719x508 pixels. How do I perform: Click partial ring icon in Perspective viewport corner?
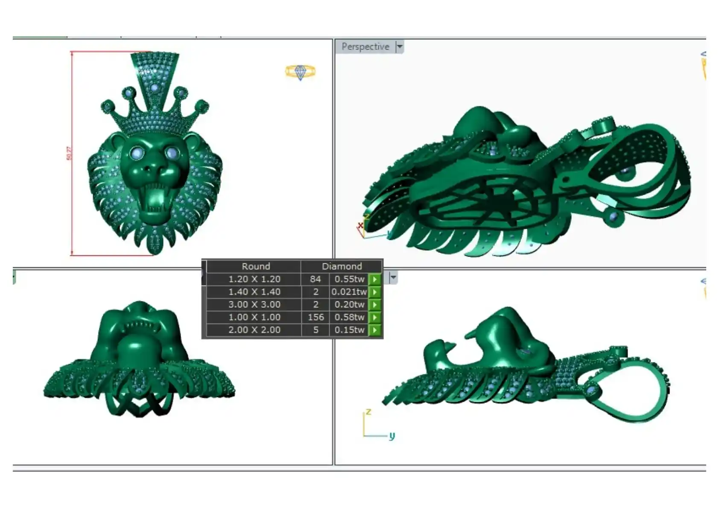click(703, 65)
